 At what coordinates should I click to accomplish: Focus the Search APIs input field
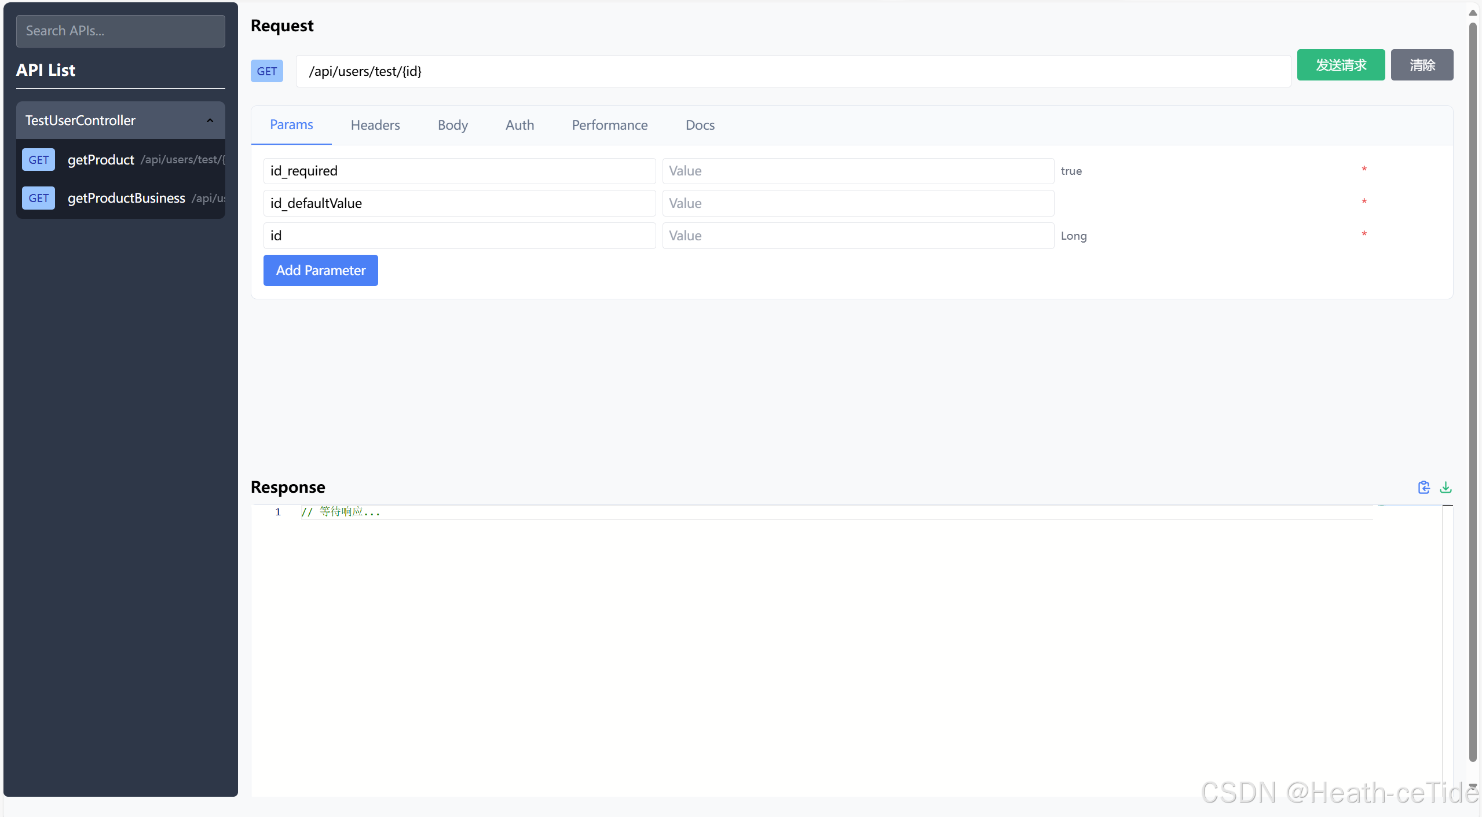[x=120, y=31]
